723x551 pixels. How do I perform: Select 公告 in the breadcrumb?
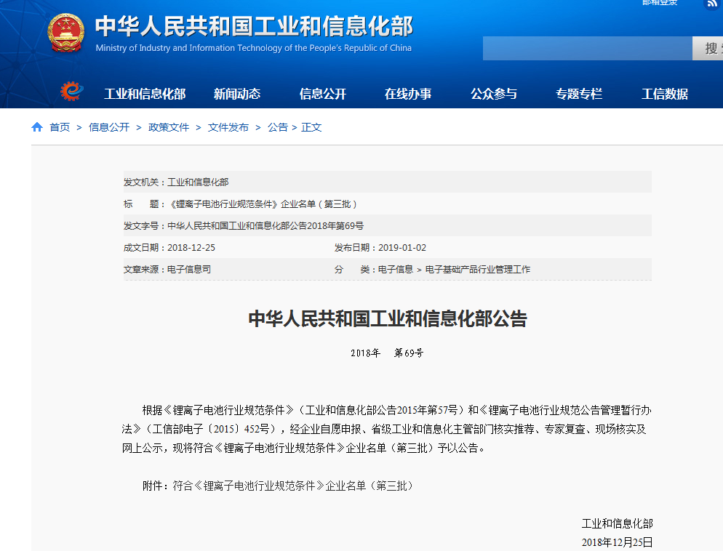(x=277, y=127)
